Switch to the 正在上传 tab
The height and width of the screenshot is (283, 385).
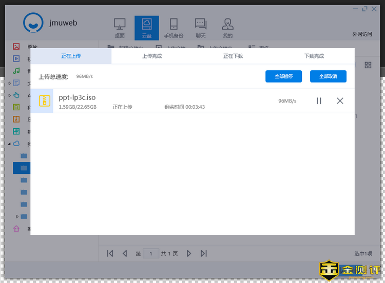(x=71, y=56)
